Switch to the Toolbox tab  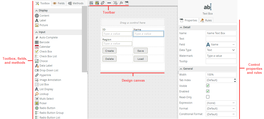43,3
